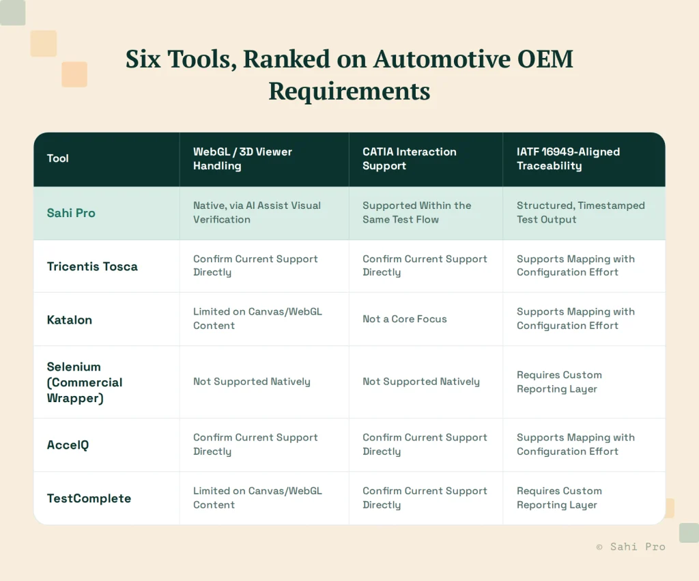Image resolution: width=699 pixels, height=581 pixels.
Task: Select the 'TestComplete' row name
Action: (x=89, y=498)
